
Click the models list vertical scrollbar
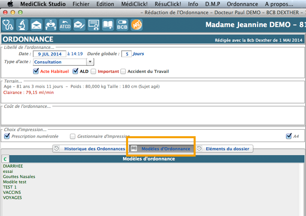(301, 190)
